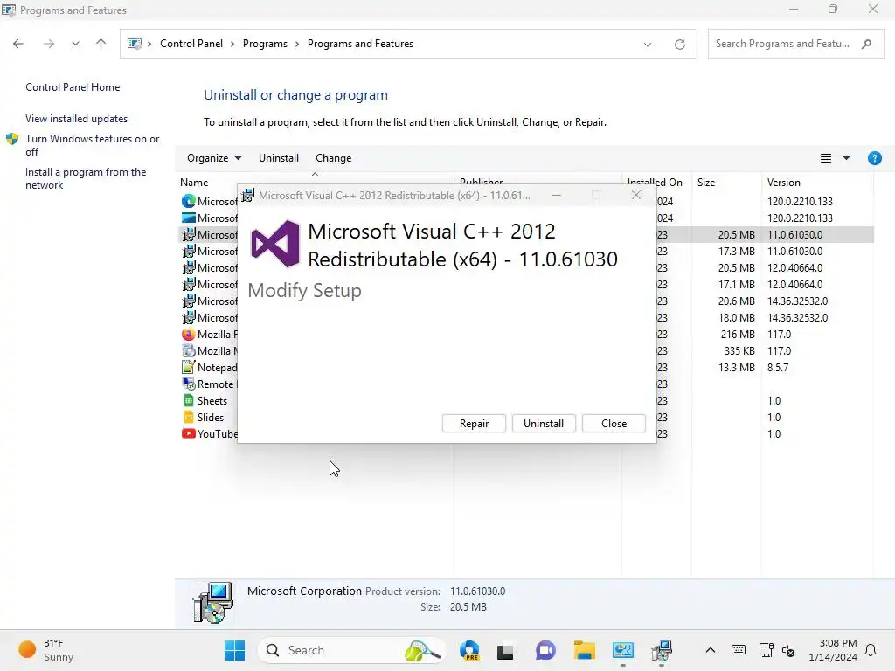Open File Explorer from the taskbar
The image size is (895, 671).
[x=585, y=650]
